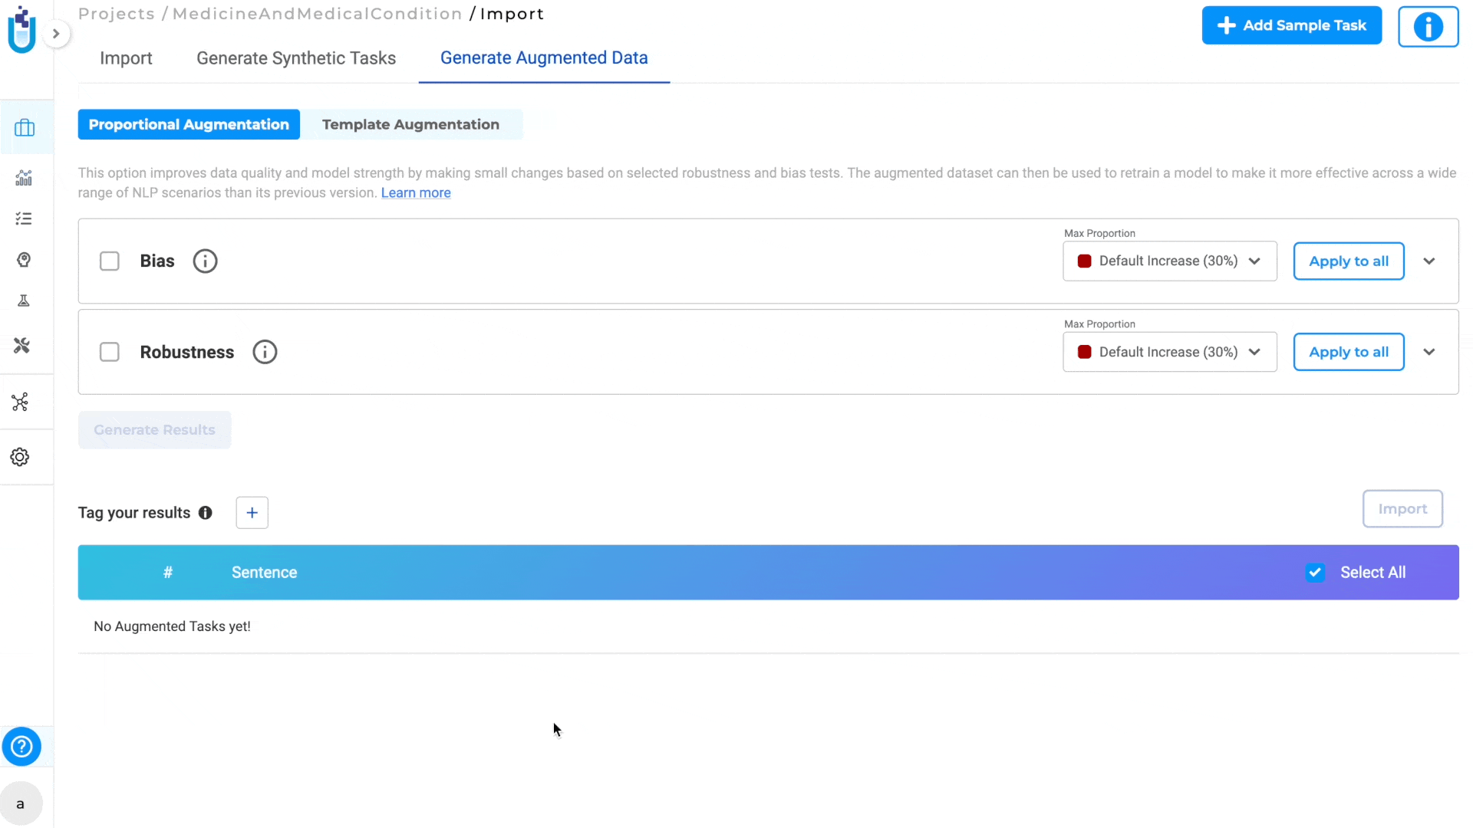The image size is (1473, 828).
Task: Check the Select All checkbox
Action: click(x=1316, y=572)
